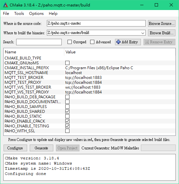The width and height of the screenshot is (179, 184).
Task: Open the File menu
Action: 6,14
